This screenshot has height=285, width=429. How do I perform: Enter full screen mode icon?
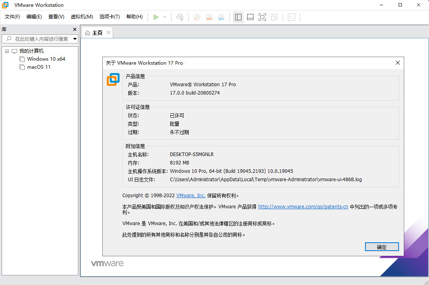(x=262, y=17)
